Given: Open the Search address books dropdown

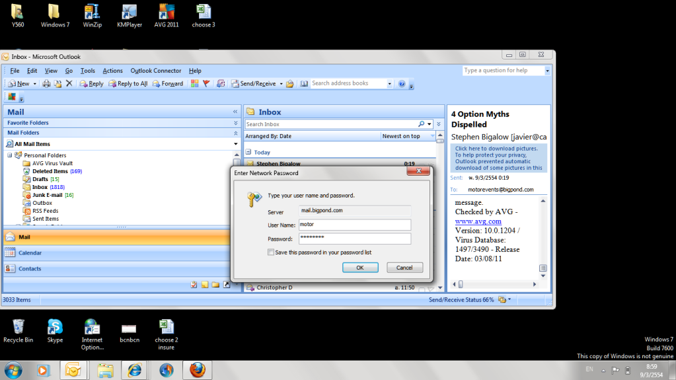Looking at the screenshot, I should point(389,84).
